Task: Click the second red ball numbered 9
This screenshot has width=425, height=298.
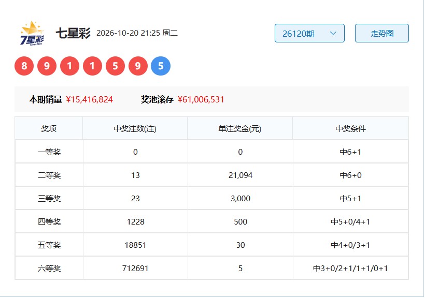Action: 47,66
